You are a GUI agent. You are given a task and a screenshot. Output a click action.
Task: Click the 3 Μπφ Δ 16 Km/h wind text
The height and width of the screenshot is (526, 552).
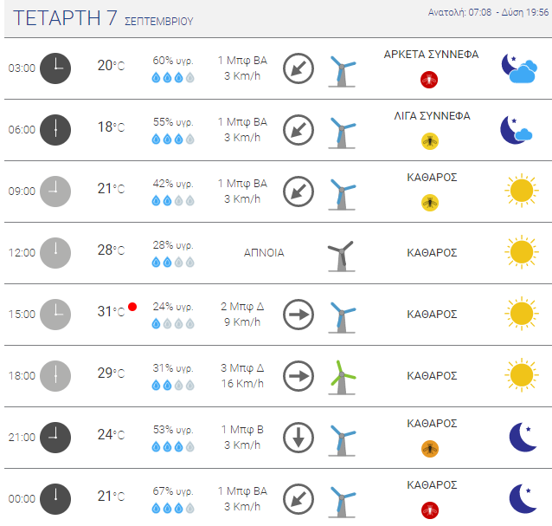point(242,376)
